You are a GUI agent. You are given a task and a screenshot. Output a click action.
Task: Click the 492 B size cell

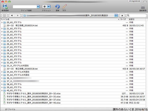coord(125,26)
